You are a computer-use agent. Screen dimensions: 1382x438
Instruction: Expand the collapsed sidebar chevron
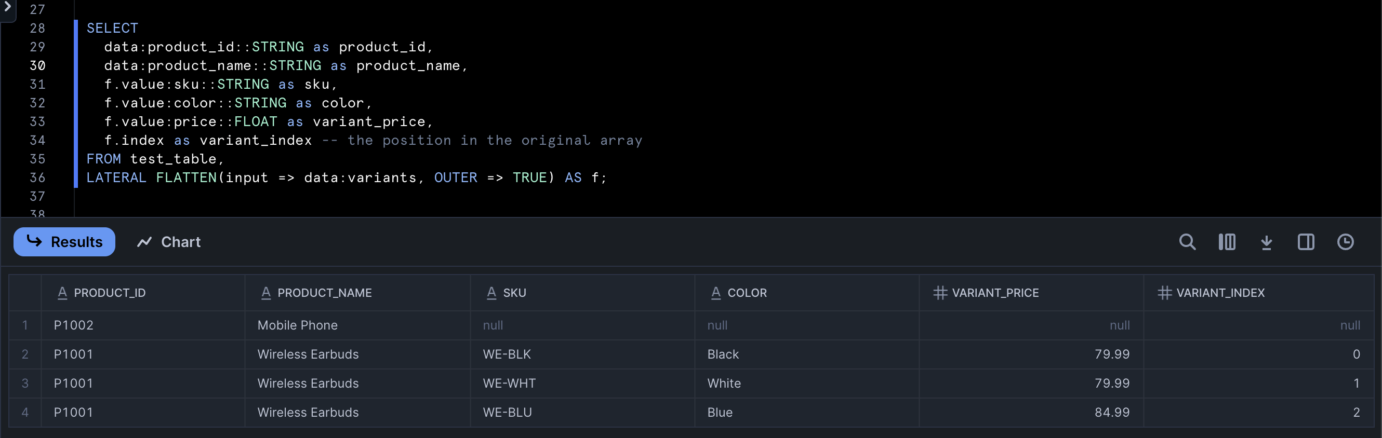coord(7,7)
